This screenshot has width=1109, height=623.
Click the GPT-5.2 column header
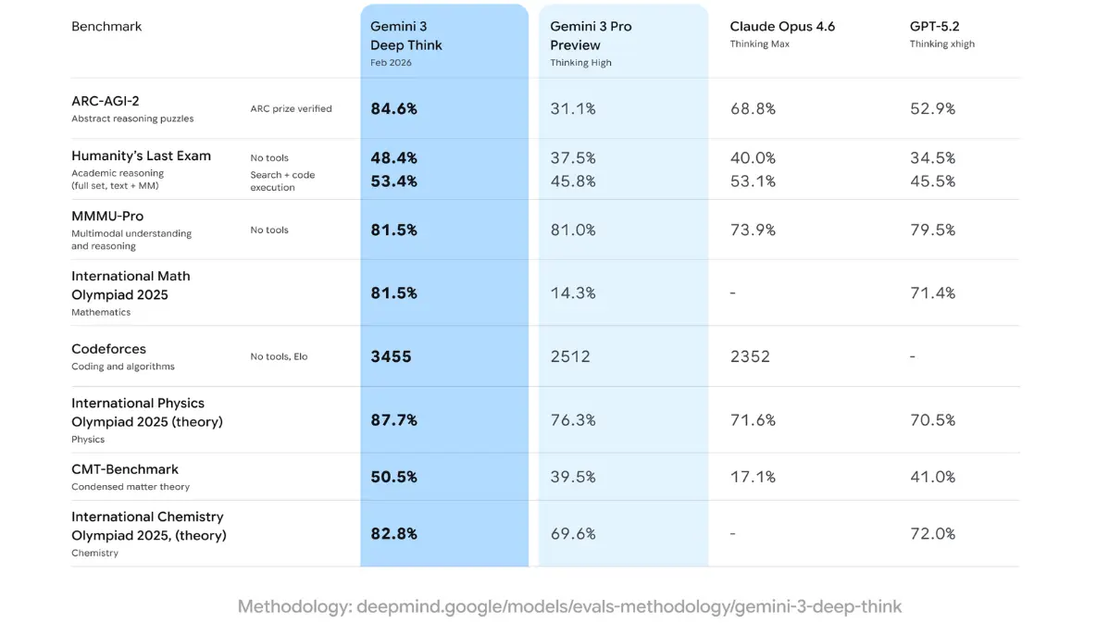pos(935,26)
